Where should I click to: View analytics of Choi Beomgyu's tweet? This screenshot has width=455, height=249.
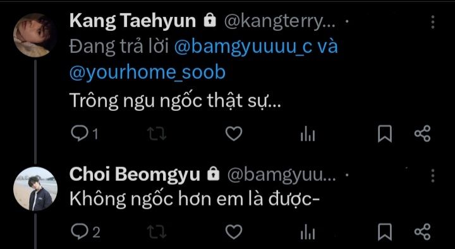coord(308,232)
